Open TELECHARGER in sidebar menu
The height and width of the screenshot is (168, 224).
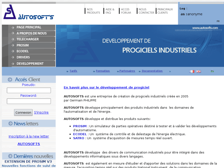coord(27,39)
